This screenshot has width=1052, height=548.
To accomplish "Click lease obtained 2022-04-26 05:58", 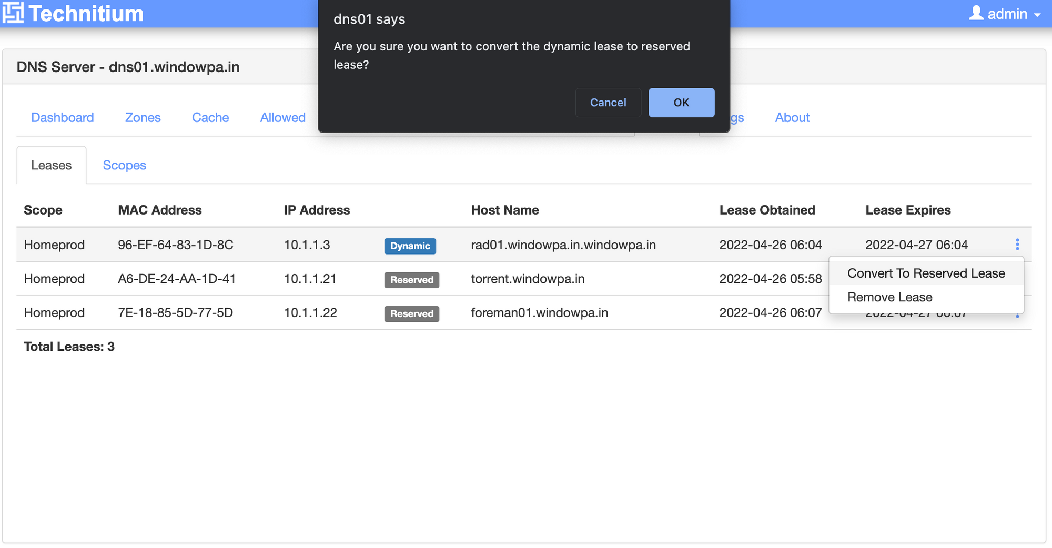I will pyautogui.click(x=771, y=279).
